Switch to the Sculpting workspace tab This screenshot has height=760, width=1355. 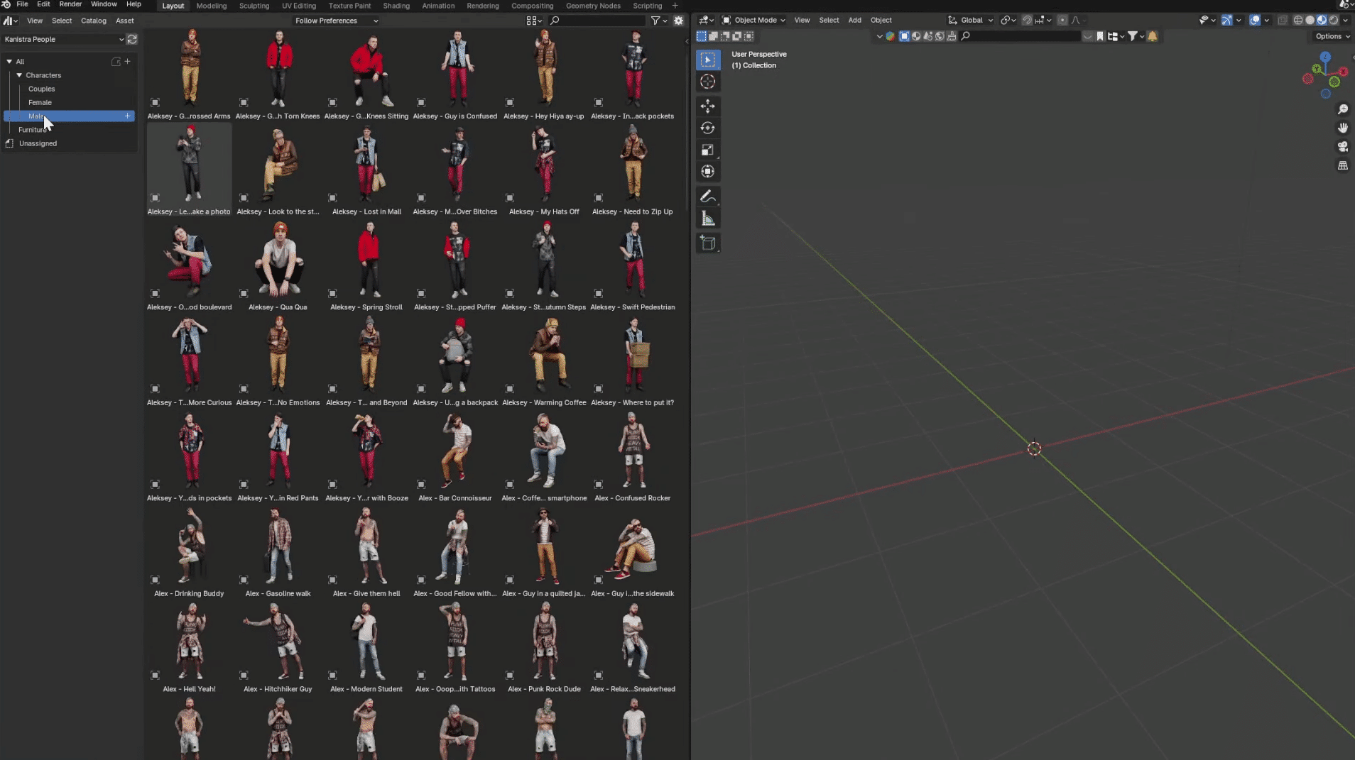[x=254, y=6]
